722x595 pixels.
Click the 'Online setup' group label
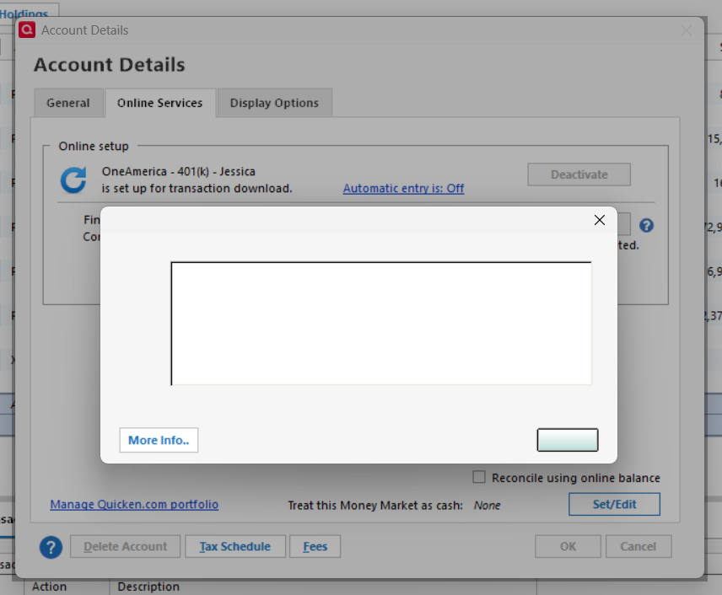[94, 146]
